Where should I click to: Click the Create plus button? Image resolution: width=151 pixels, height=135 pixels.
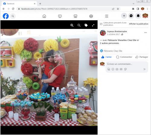pyautogui.click(x=124, y=16)
